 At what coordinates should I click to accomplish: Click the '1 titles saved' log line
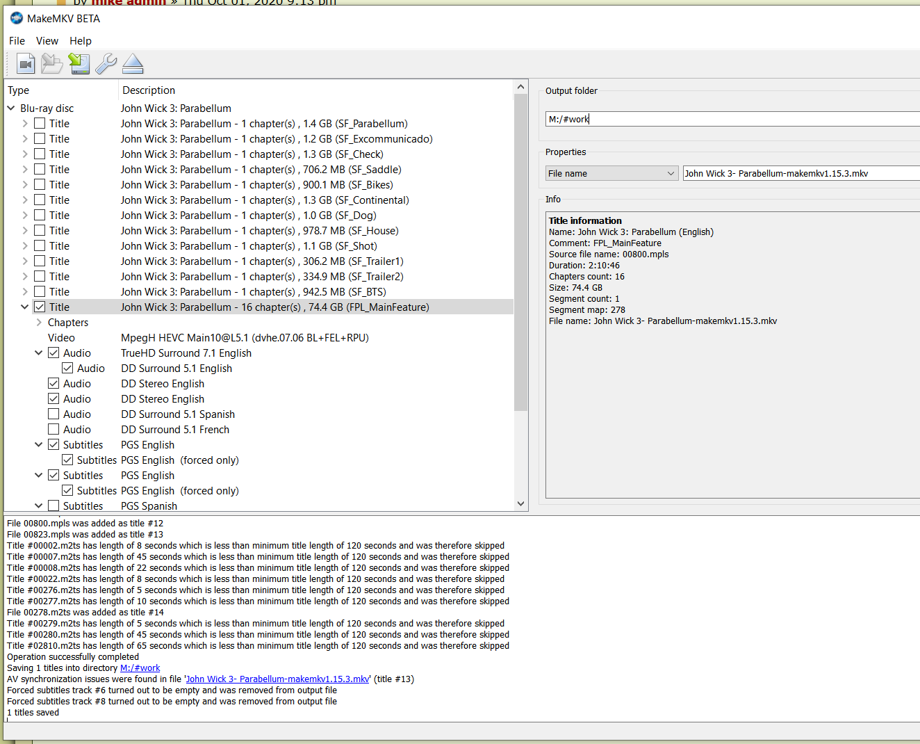click(33, 713)
